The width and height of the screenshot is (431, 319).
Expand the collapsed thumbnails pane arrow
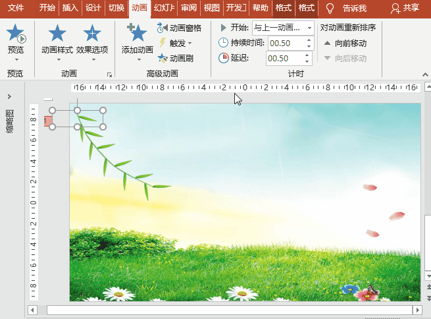point(9,96)
